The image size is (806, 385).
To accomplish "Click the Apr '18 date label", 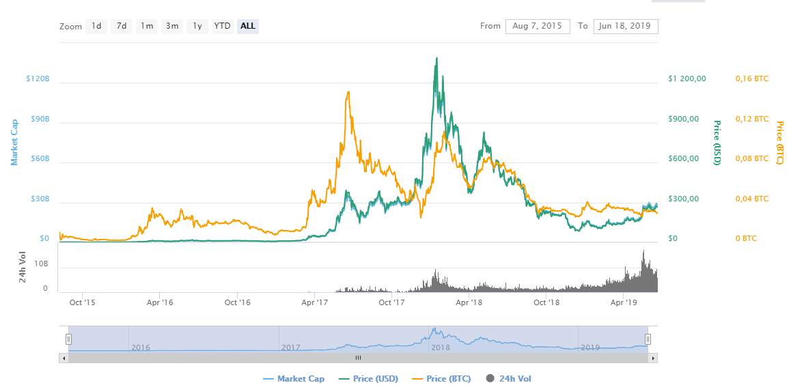I will 469,303.
